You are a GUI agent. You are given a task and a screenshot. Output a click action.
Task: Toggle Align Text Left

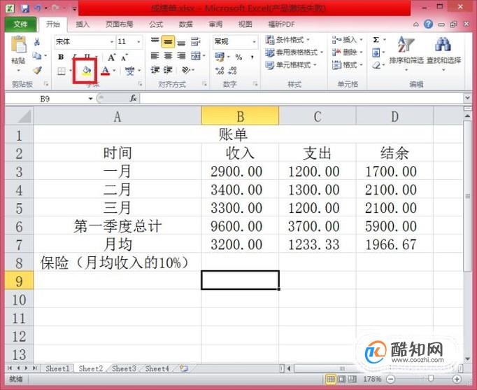tap(155, 56)
